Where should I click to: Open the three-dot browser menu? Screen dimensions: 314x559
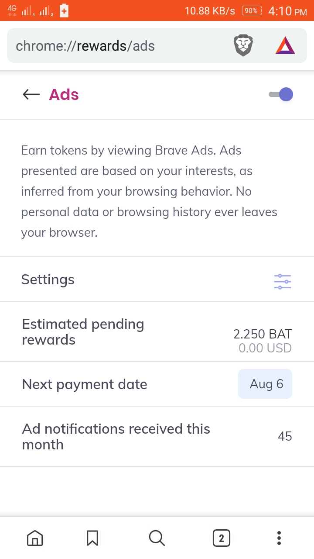pos(279,538)
